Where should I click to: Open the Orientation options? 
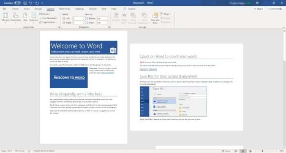(16, 18)
